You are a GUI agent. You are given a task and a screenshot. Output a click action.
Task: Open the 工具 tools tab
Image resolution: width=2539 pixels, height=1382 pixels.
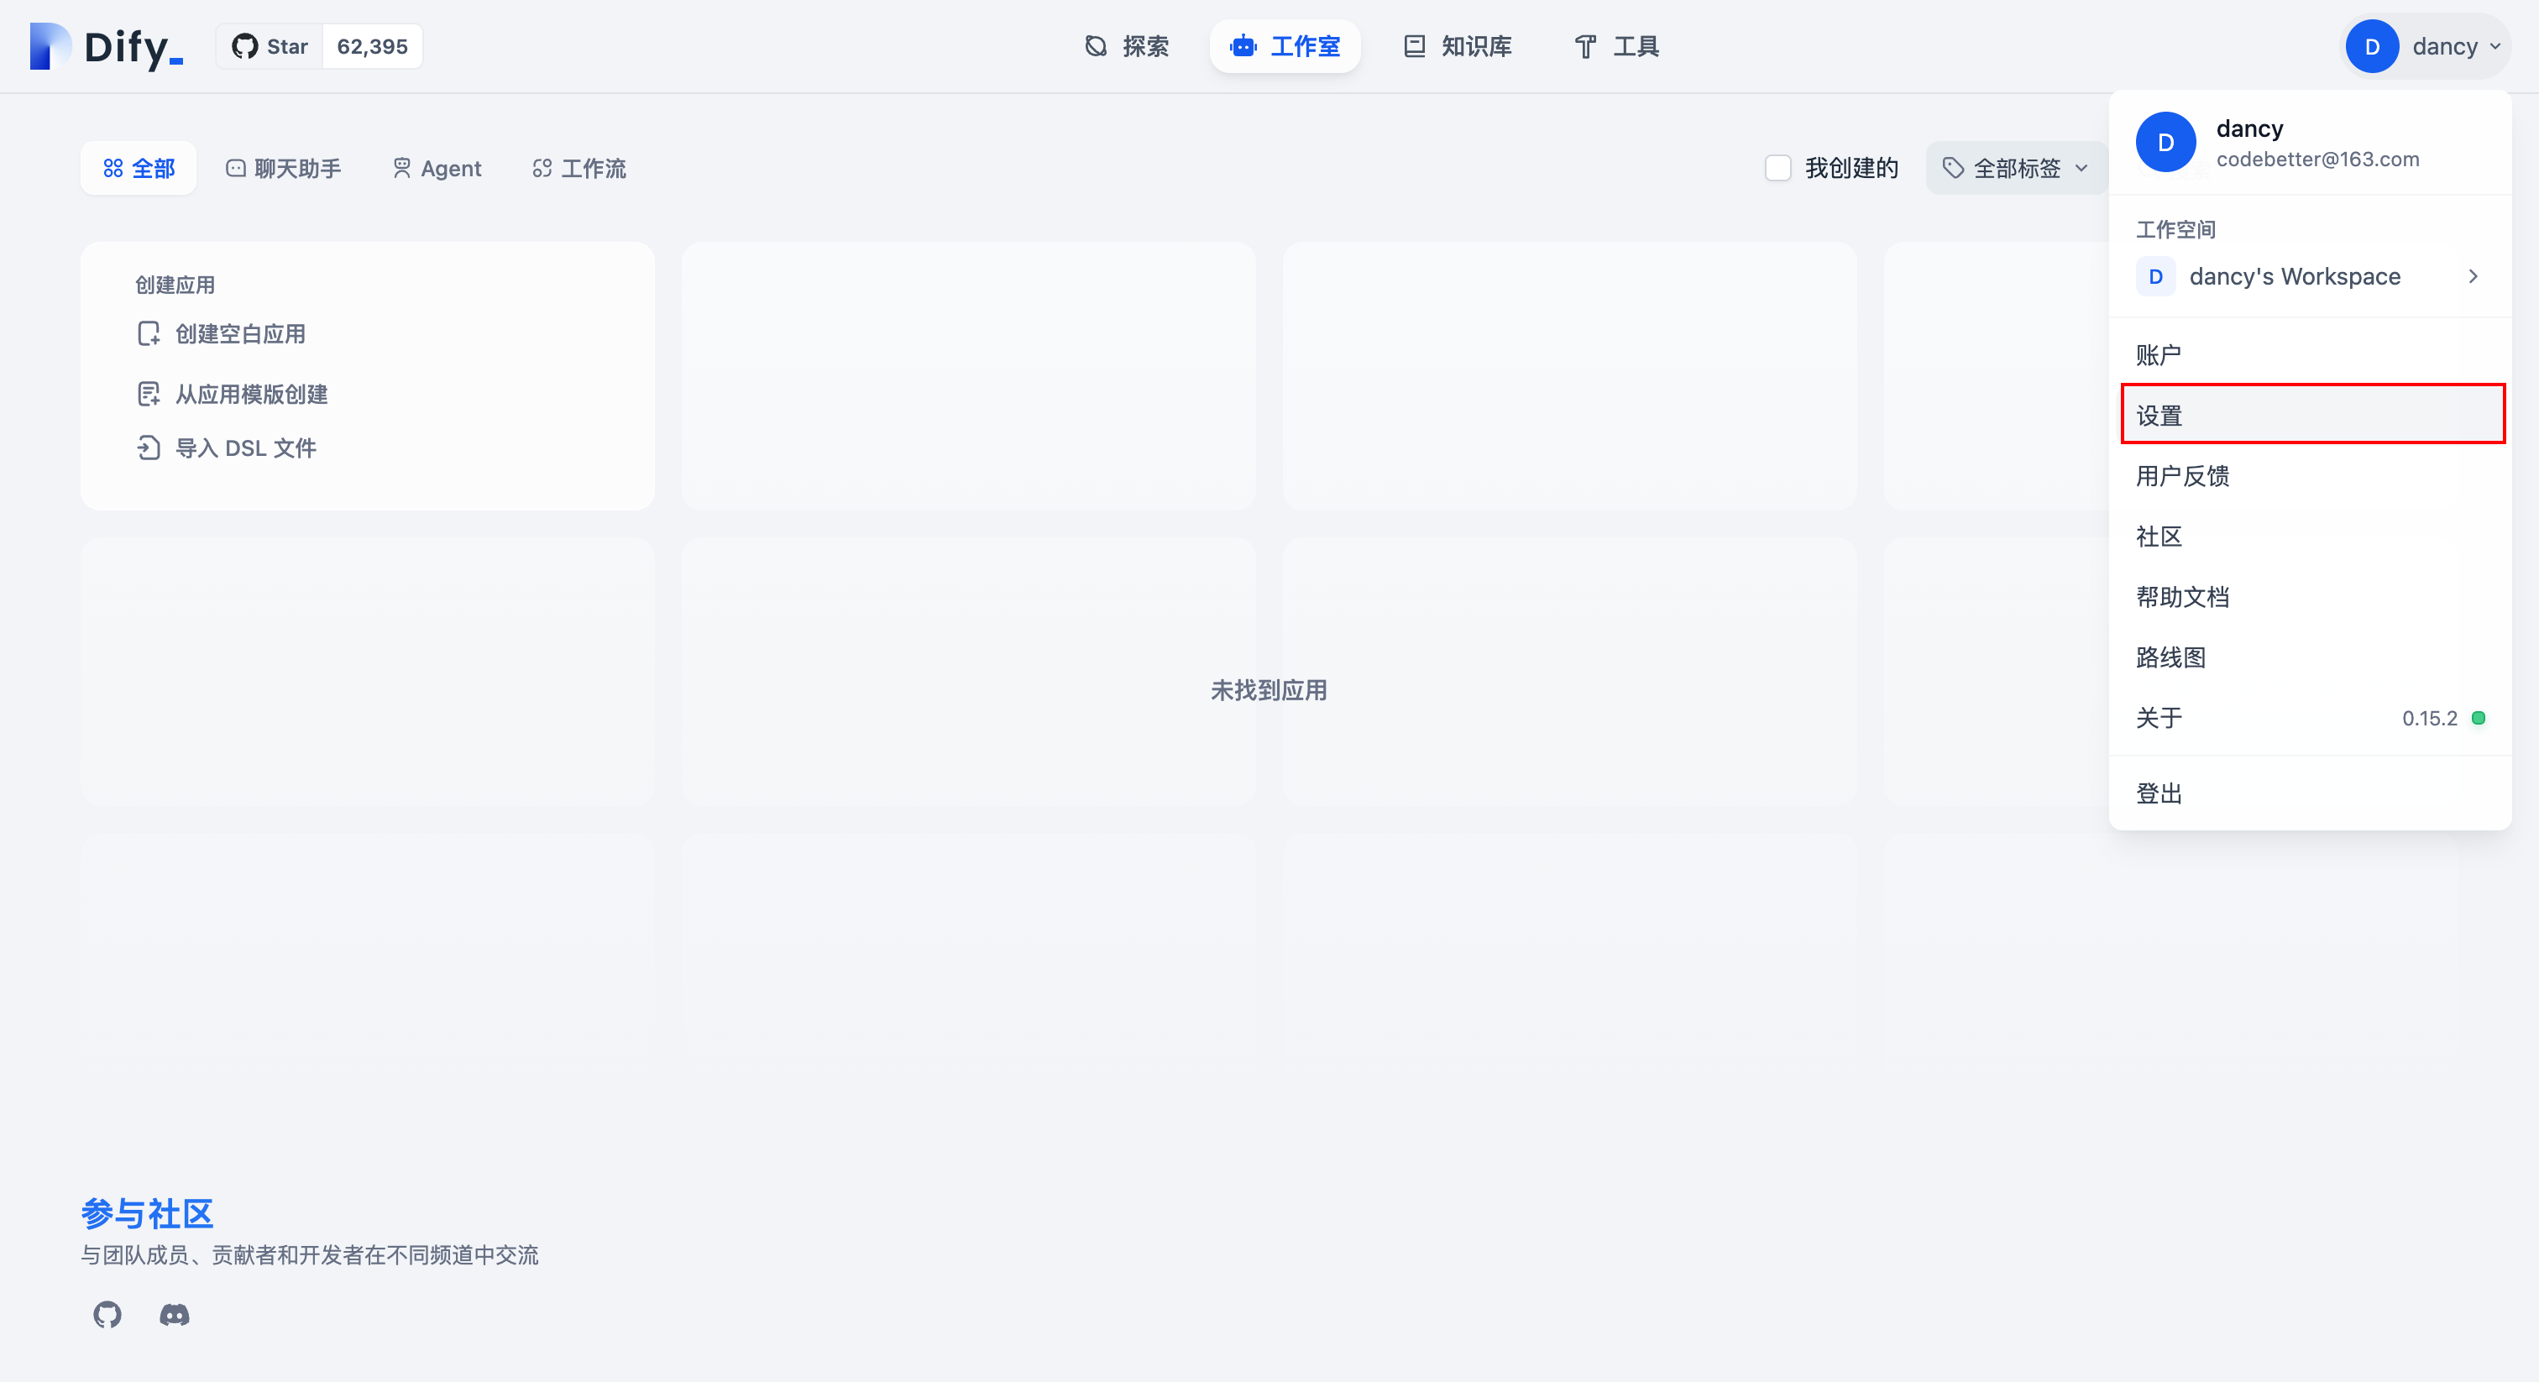pyautogui.click(x=1617, y=46)
